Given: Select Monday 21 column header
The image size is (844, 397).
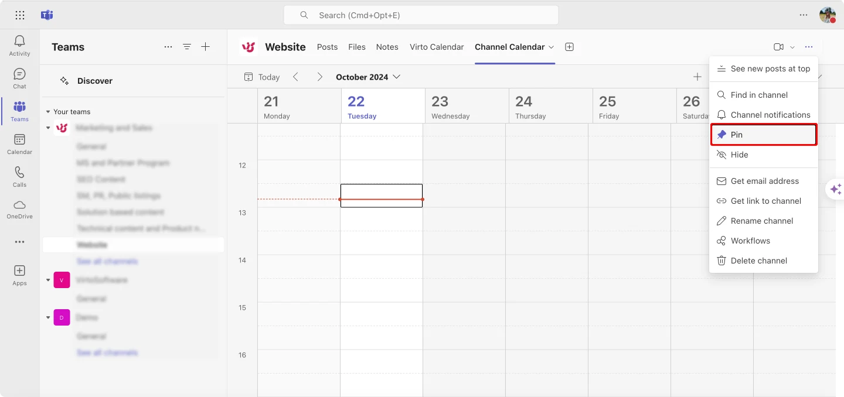Looking at the screenshot, I should pyautogui.click(x=299, y=106).
